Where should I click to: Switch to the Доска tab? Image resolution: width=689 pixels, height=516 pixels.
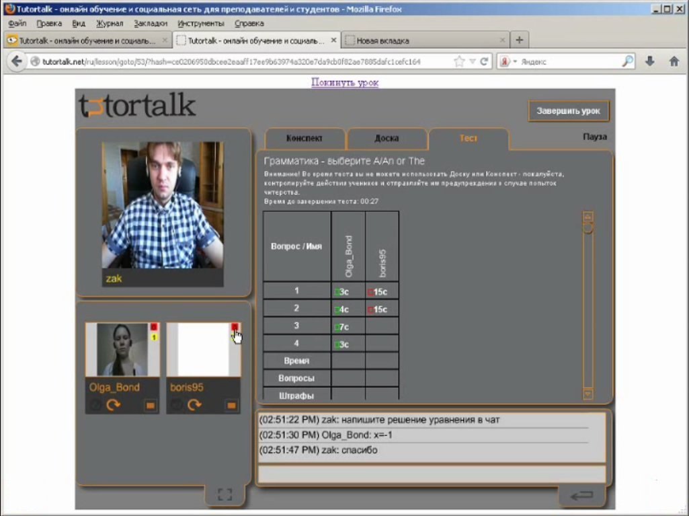coord(387,138)
